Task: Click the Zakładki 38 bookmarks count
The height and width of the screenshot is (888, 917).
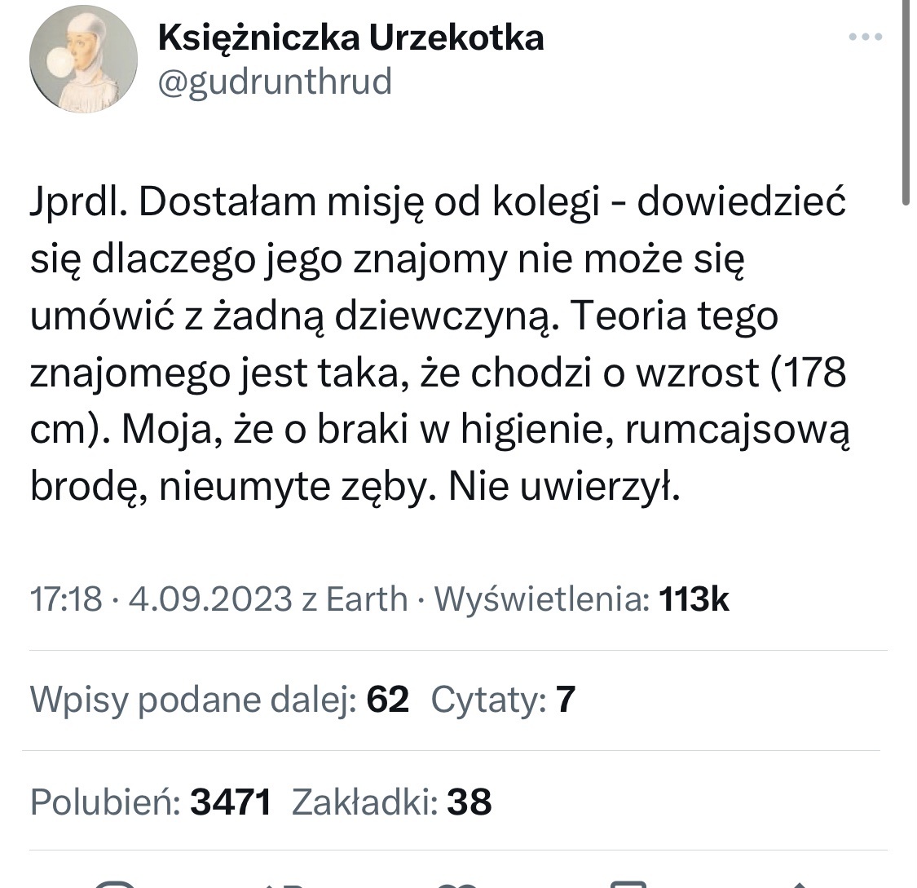Action: coord(391,802)
